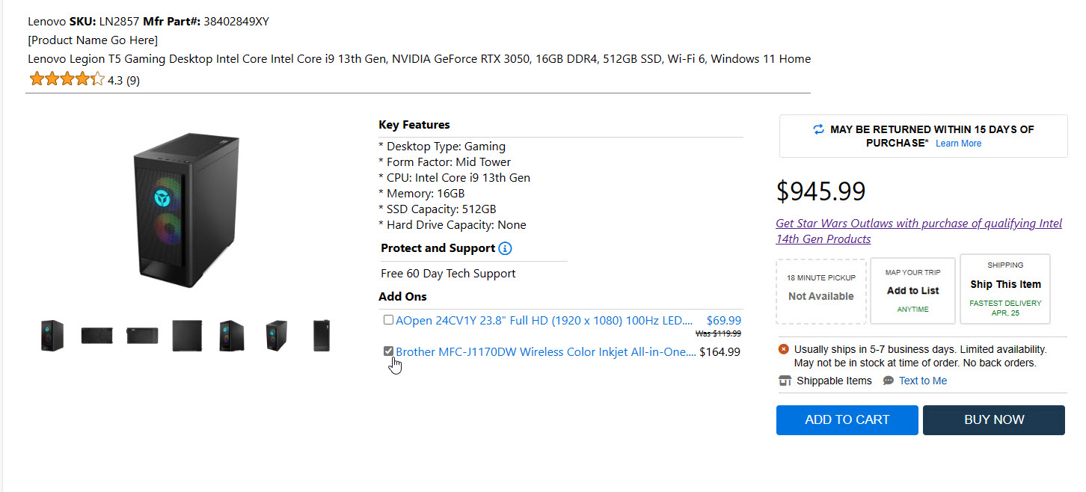
Task: Click the return policy refresh icon
Action: pos(819,129)
